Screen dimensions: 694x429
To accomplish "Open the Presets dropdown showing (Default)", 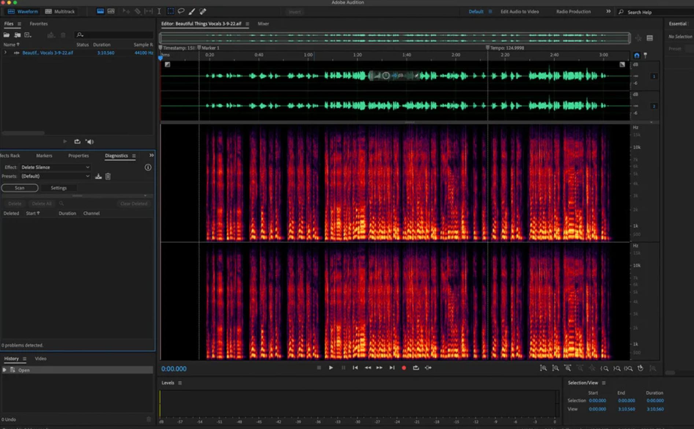I will 55,176.
